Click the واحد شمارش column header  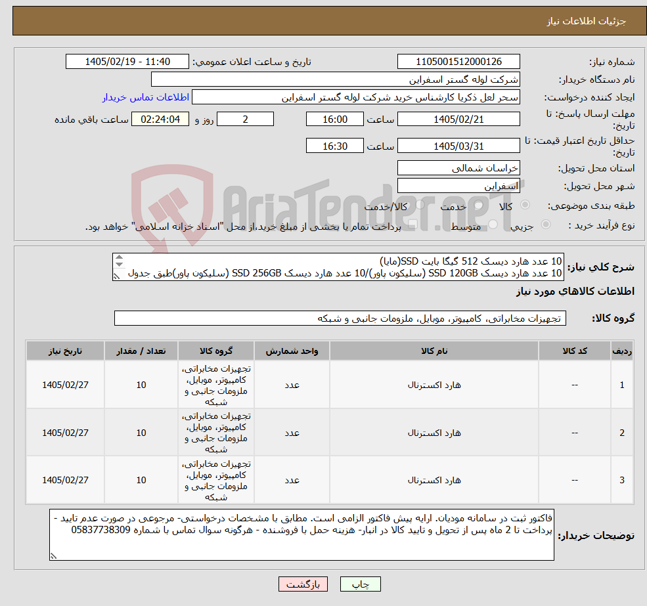[x=292, y=351]
